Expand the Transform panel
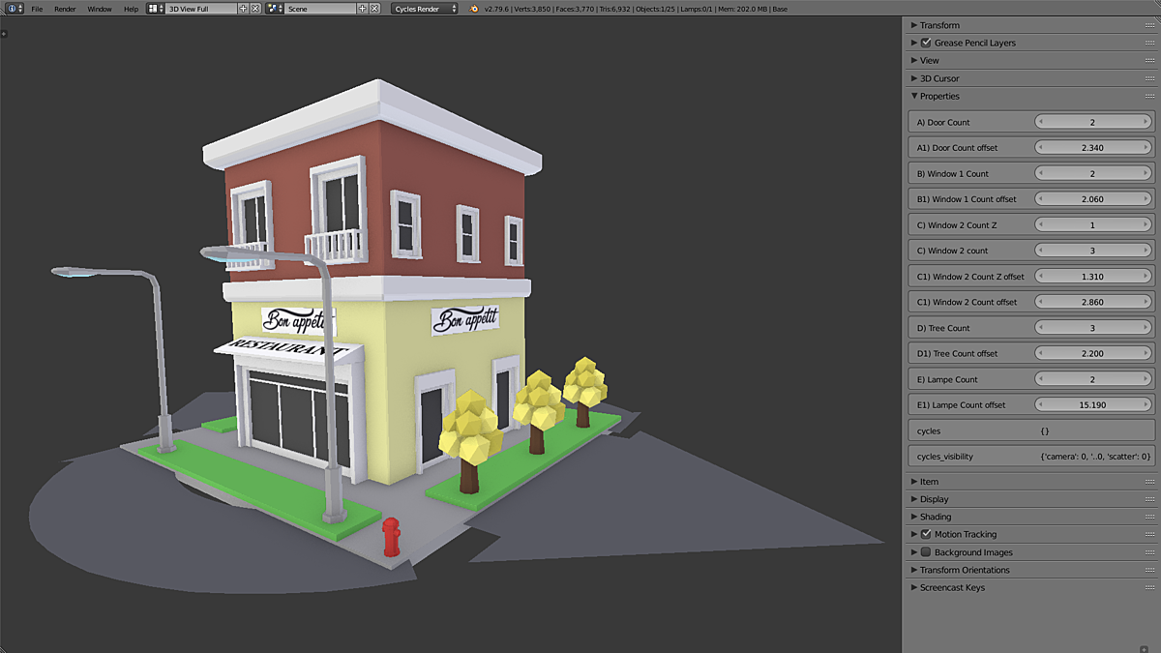1161x653 pixels. coord(914,24)
